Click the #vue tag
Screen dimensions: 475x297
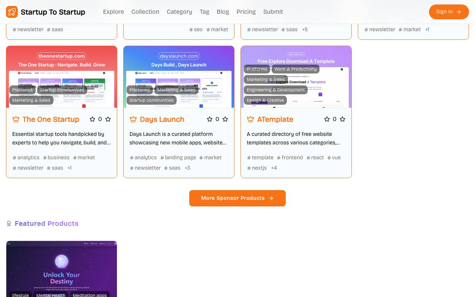334,157
